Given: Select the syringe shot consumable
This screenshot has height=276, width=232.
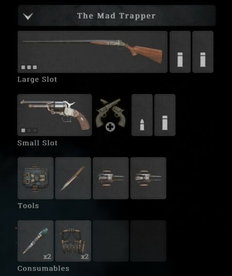Looking at the screenshot, I should (x=36, y=241).
